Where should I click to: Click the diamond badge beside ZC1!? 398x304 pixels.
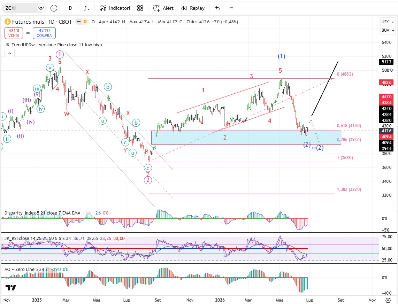pos(41,8)
